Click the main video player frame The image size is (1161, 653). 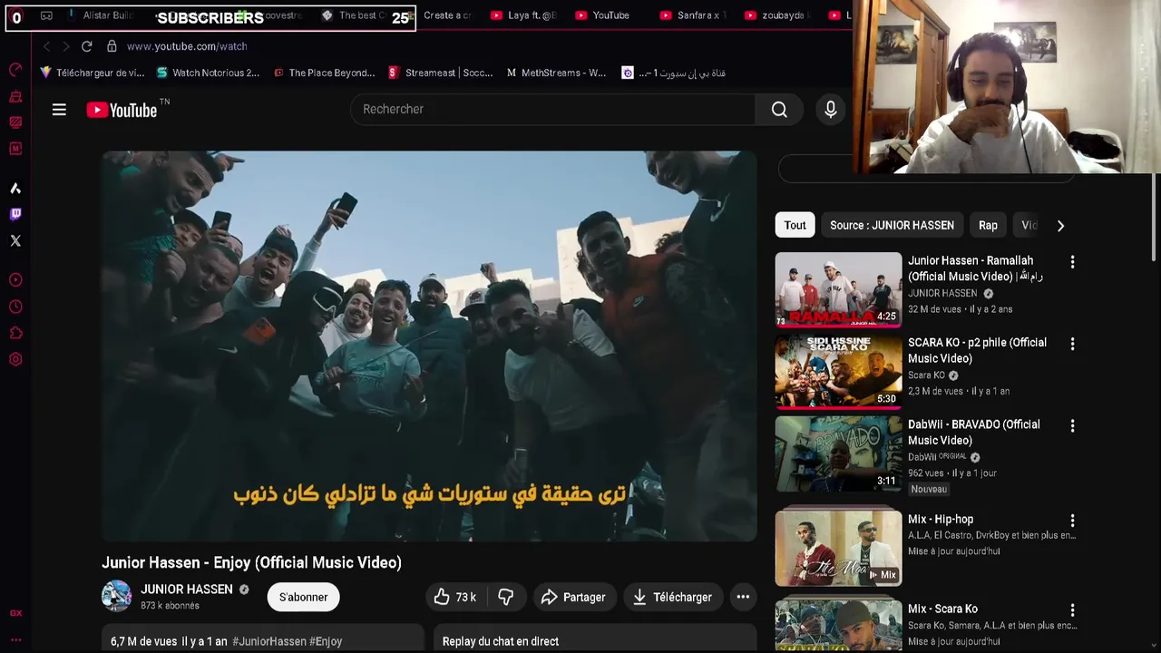tap(429, 346)
